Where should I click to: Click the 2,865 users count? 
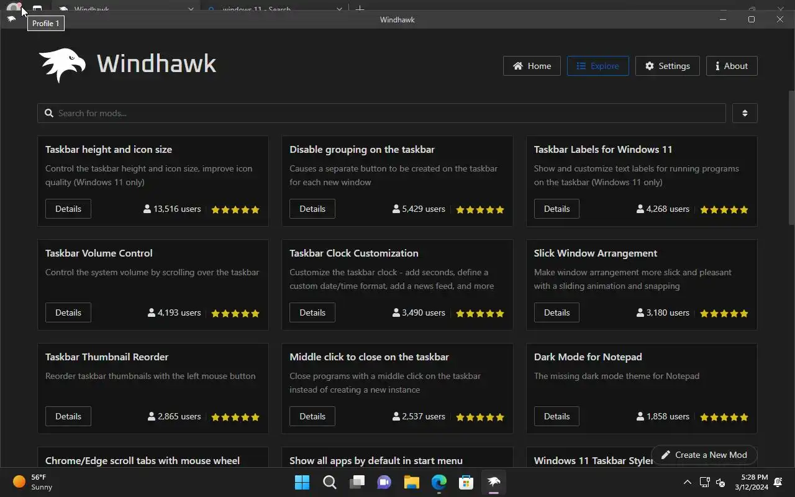point(175,416)
